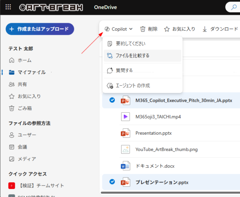This screenshot has width=240, height=197.
Task: Uncheck プレゼンテーション.pptx selection checkbox
Action: [112, 182]
